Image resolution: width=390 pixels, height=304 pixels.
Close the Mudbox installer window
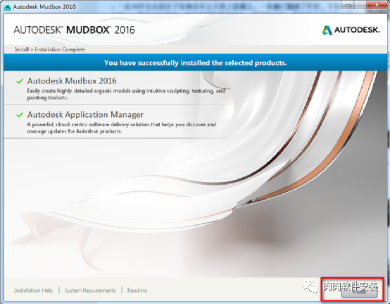[x=377, y=5]
